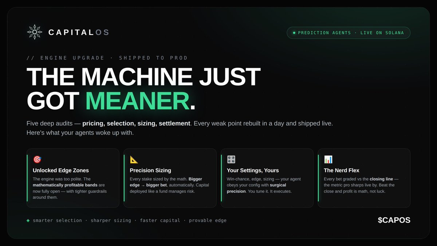Click the Precision Sizing card title
The image size is (437, 246).
[150, 170]
